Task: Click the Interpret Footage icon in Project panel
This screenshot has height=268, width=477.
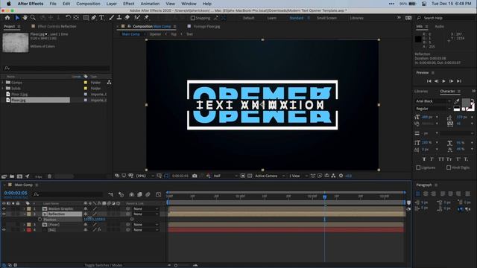Action: [x=4, y=176]
